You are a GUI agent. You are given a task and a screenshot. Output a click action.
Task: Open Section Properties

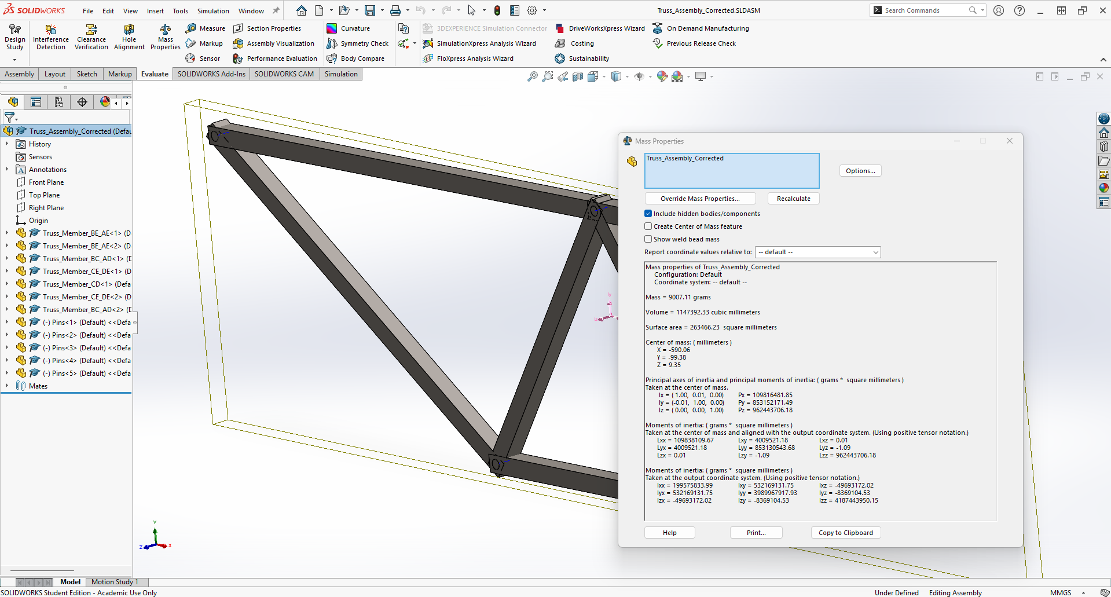pyautogui.click(x=267, y=28)
